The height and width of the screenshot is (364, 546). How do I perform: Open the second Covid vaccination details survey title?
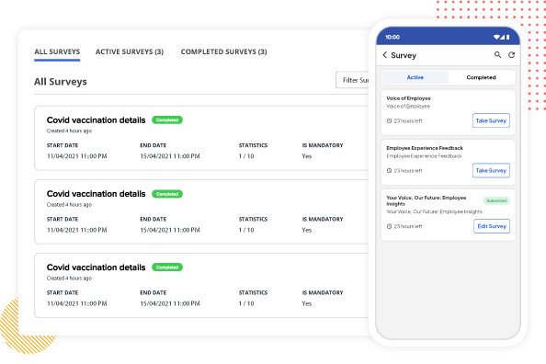[97, 194]
